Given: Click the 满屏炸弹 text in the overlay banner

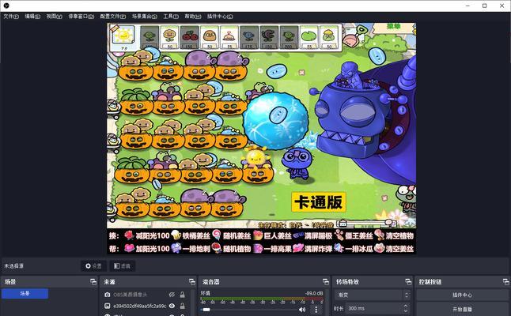Looking at the screenshot, I should 319,249.
